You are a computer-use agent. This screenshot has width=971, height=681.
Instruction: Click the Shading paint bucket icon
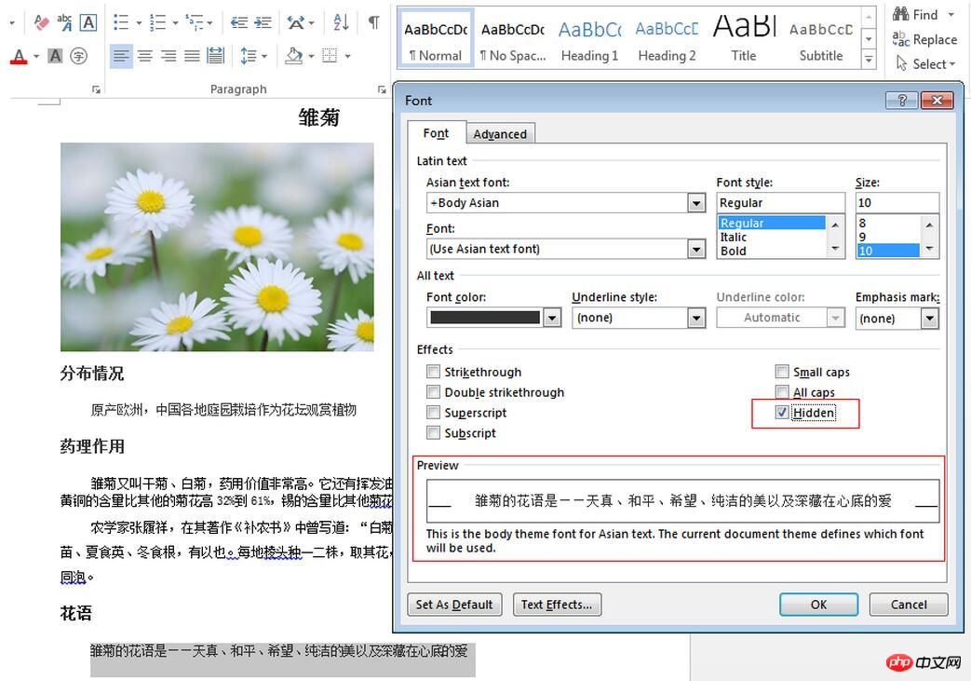click(293, 57)
